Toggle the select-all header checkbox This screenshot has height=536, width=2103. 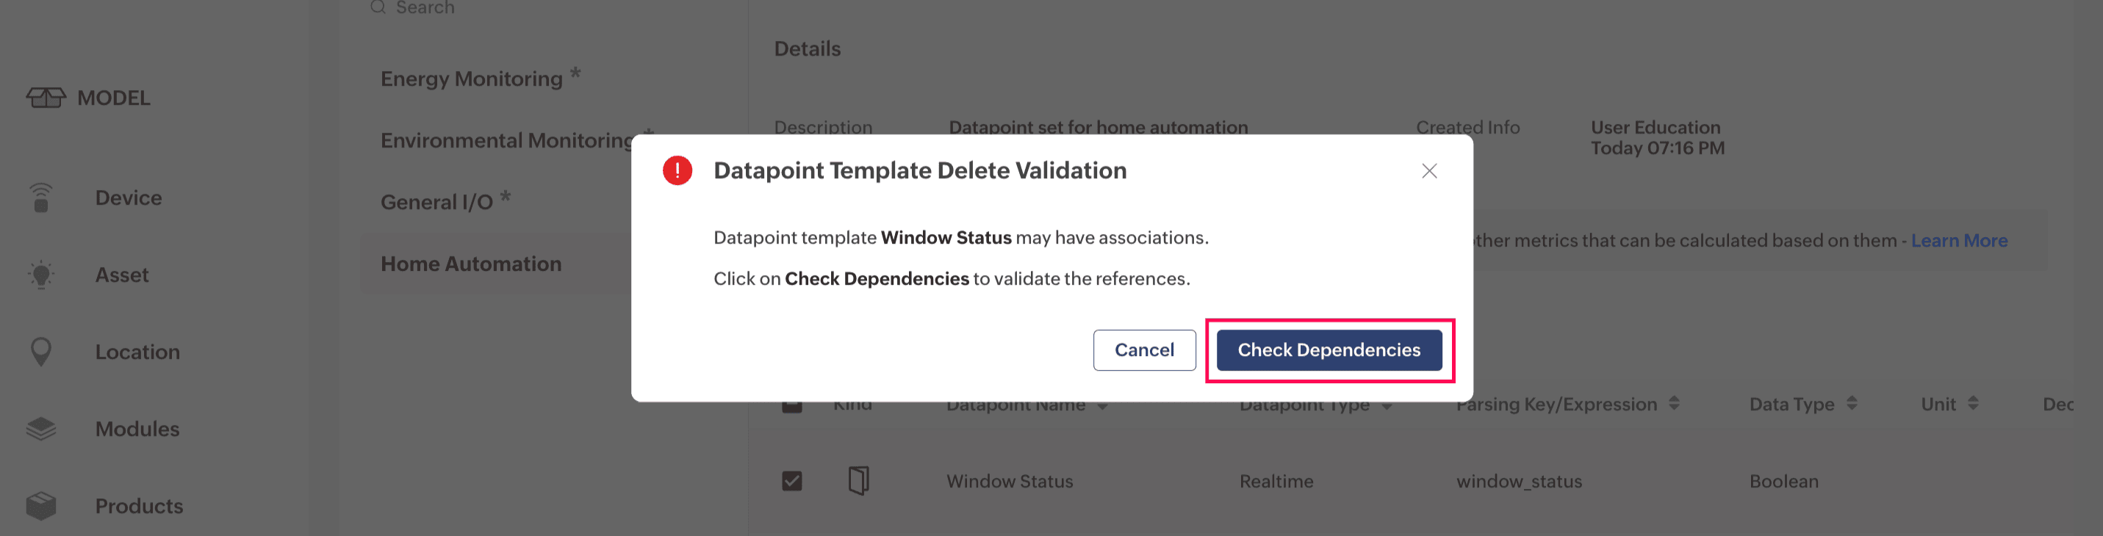[791, 405]
